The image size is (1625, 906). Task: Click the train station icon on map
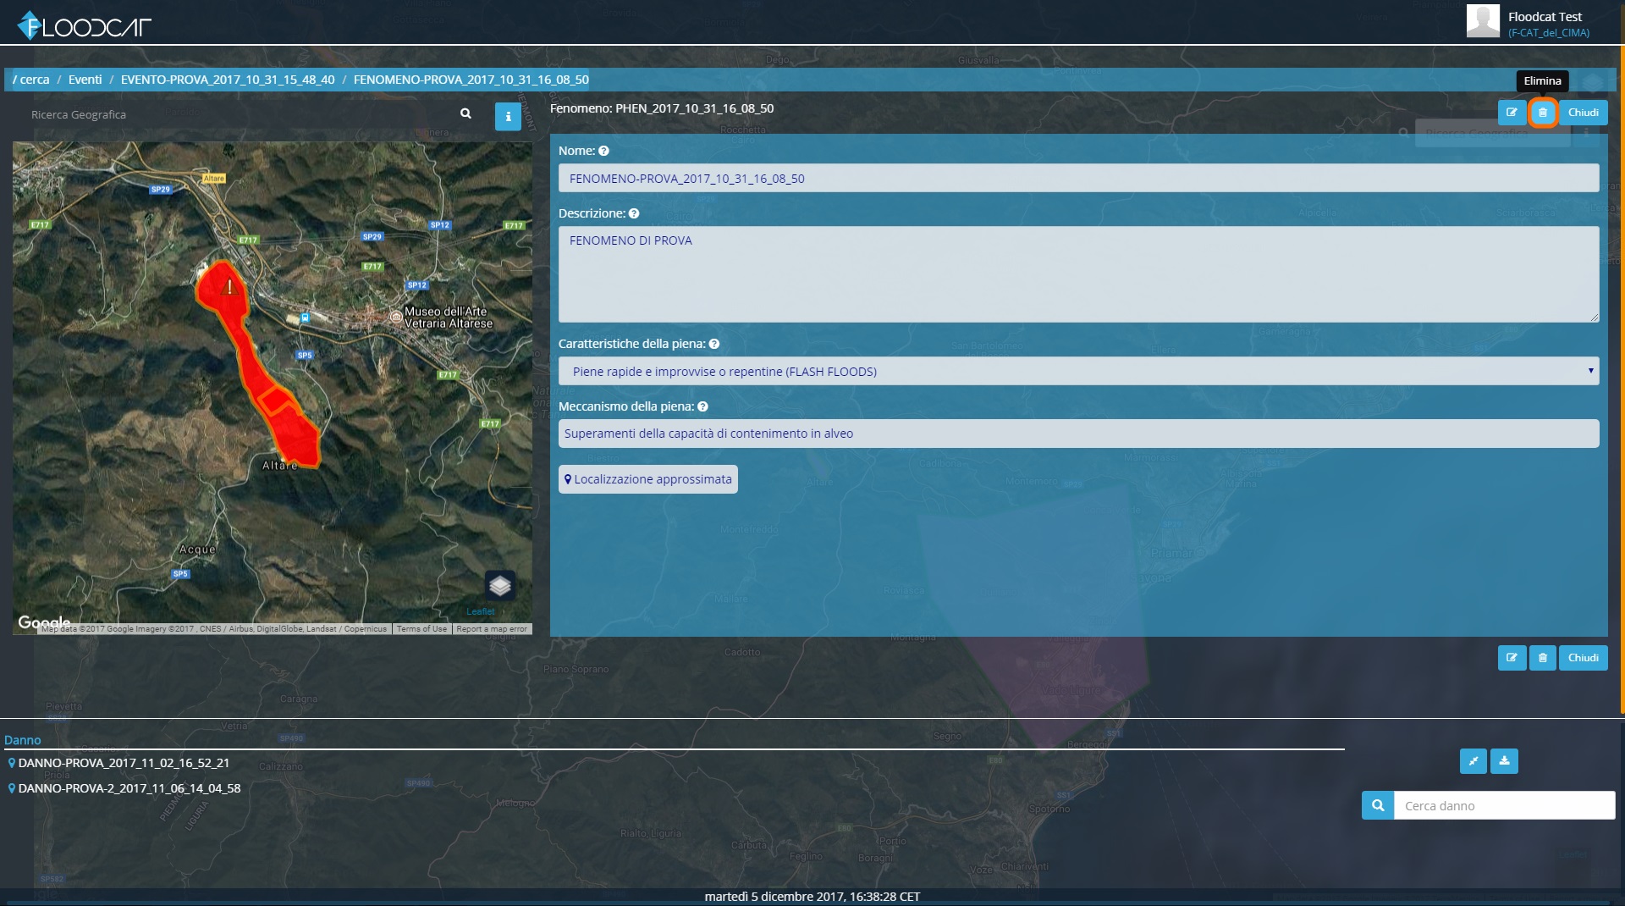pyautogui.click(x=305, y=318)
